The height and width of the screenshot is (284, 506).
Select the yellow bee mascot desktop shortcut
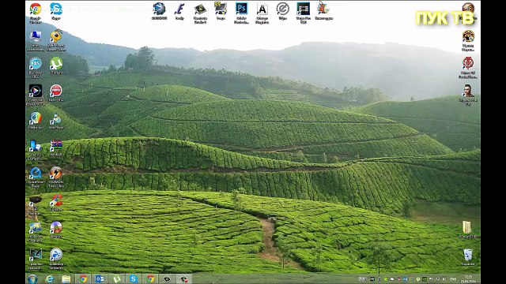(x=56, y=40)
